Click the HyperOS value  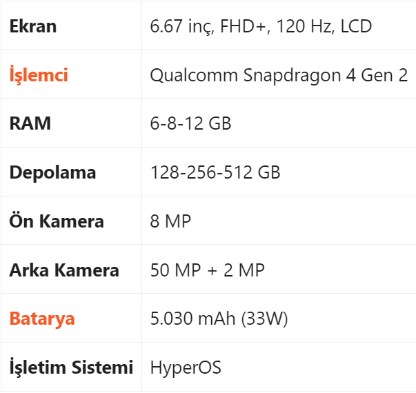tap(186, 367)
